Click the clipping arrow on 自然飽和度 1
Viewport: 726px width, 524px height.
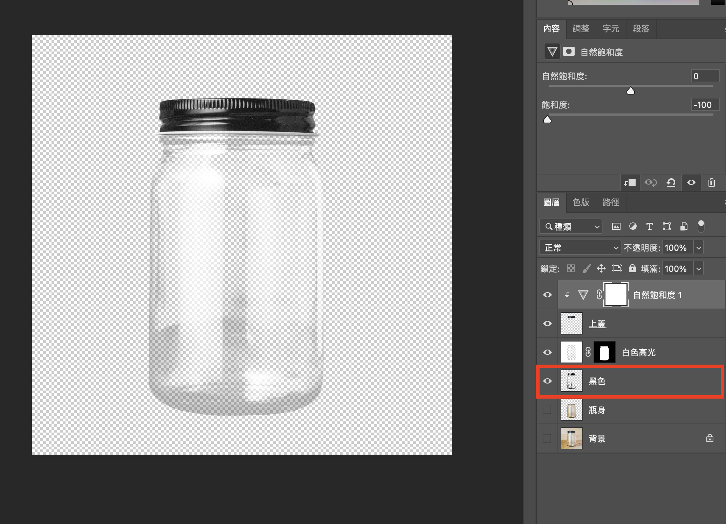pyautogui.click(x=567, y=295)
